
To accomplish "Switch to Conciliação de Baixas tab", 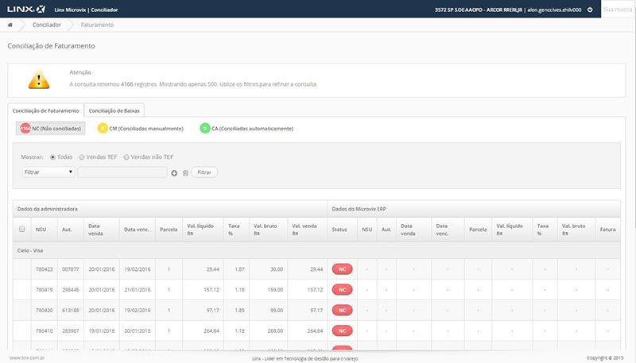I will (x=114, y=110).
